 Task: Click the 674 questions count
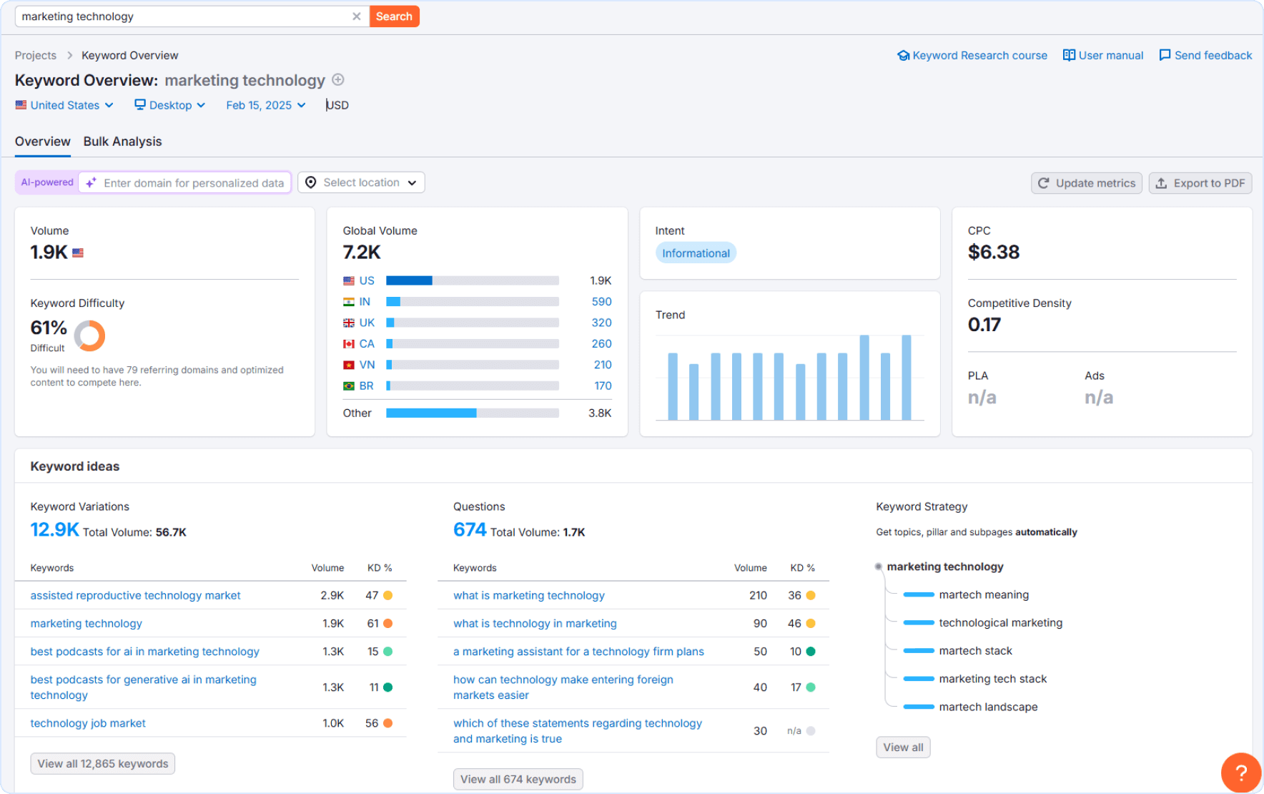470,529
